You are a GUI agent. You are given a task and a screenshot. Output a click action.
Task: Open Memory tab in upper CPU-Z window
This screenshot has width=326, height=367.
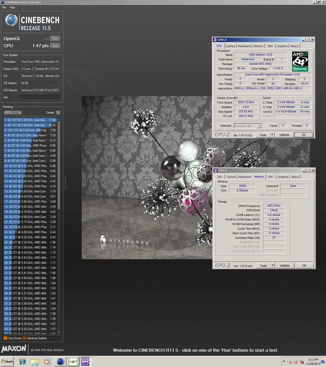[x=259, y=46]
